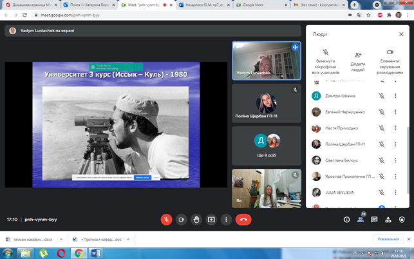This screenshot has height=259, width=414.
Task: Open the three-dot more options menu in call bar
Action: point(225,219)
